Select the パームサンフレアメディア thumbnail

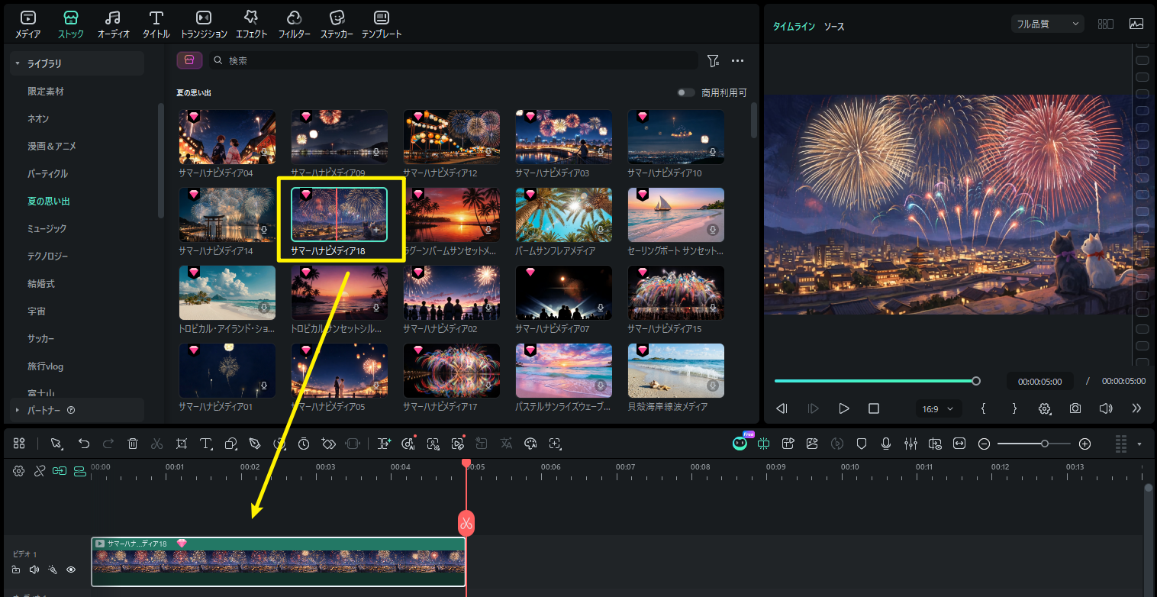coord(564,215)
